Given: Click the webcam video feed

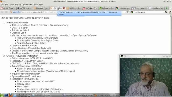Looking at the screenshot, I should point(146,77).
